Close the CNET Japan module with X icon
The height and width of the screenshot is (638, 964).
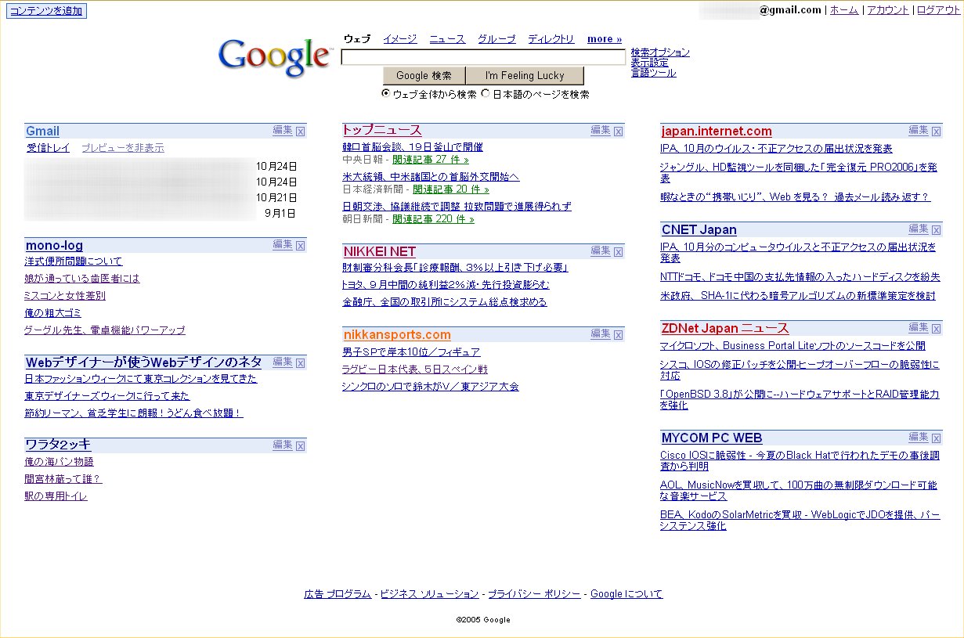[x=936, y=230]
